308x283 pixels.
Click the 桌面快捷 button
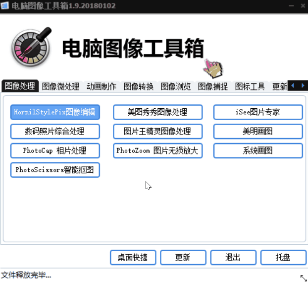[133, 257]
